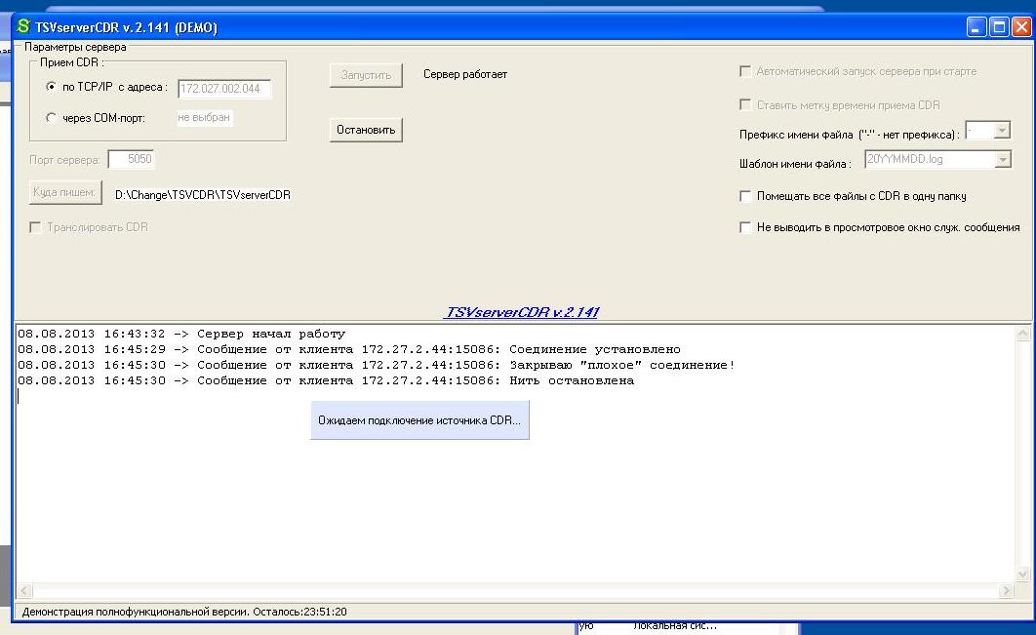Click the 'Ожидаем подключение источника CDR...' message

coord(419,420)
